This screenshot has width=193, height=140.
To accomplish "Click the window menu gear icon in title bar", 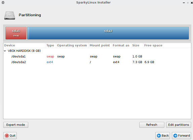I will pyautogui.click(x=3, y=2).
